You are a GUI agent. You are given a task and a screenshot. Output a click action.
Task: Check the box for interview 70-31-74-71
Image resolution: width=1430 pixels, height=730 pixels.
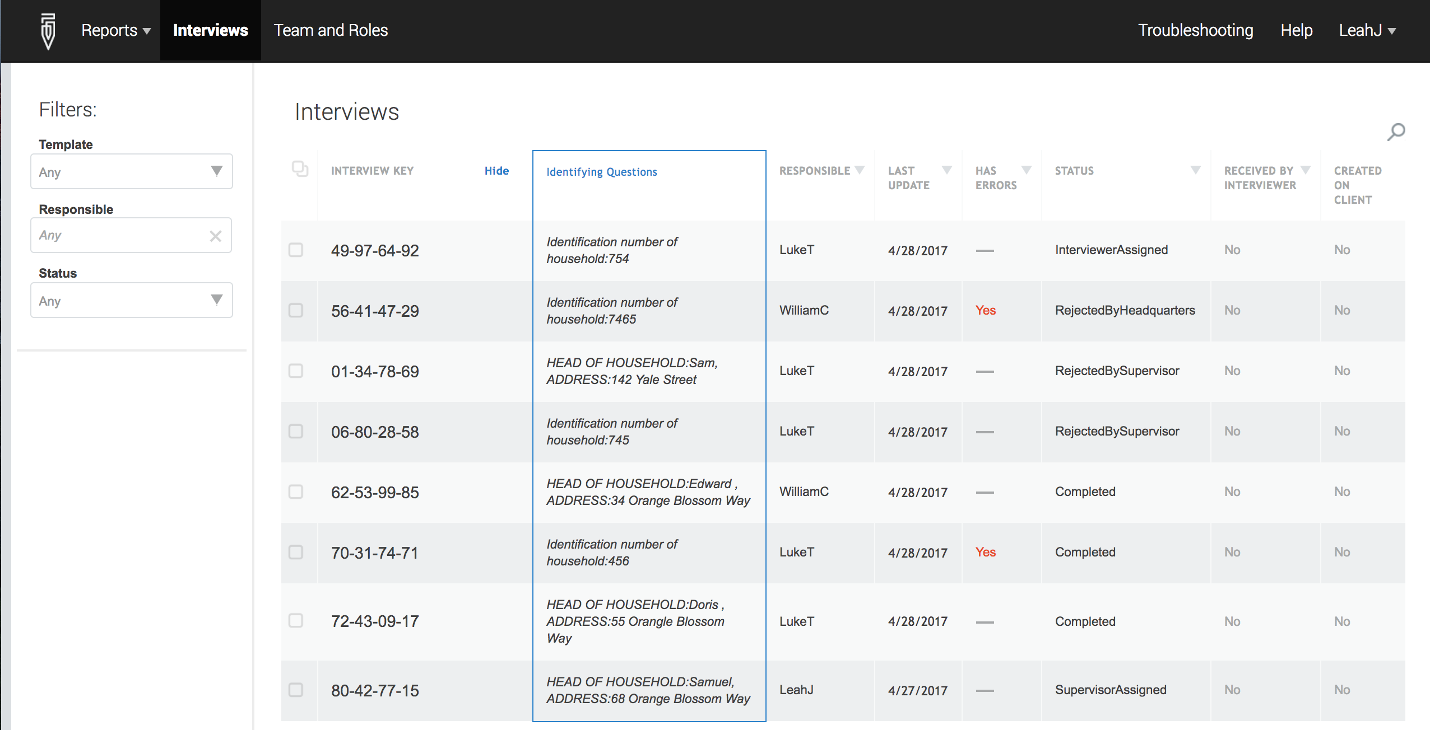pos(296,552)
